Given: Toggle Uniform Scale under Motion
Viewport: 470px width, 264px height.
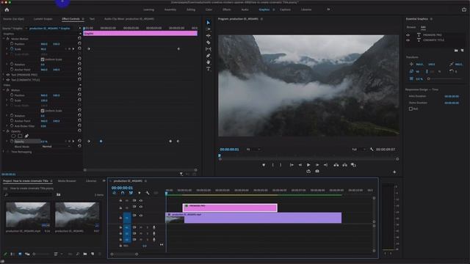Looking at the screenshot, I should (x=43, y=111).
